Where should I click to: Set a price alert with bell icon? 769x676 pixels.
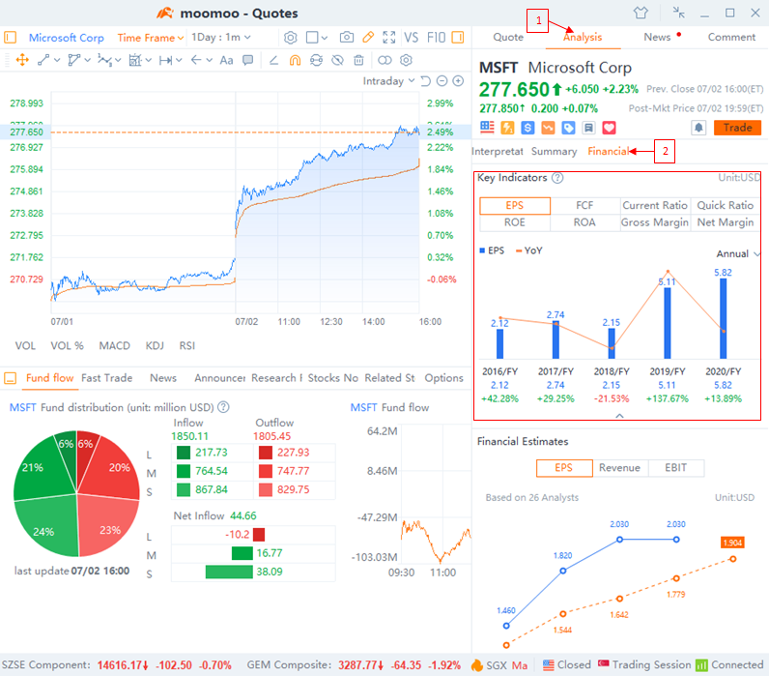[x=698, y=128]
